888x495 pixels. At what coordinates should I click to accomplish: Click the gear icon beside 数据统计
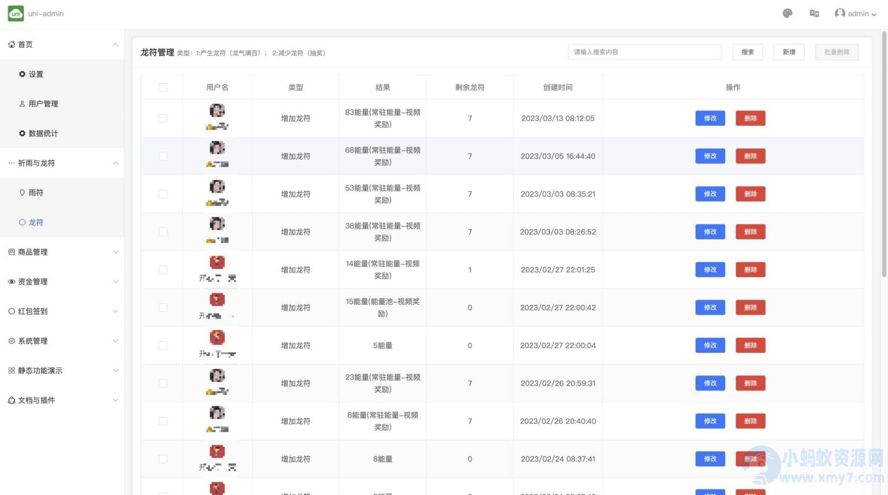[22, 133]
